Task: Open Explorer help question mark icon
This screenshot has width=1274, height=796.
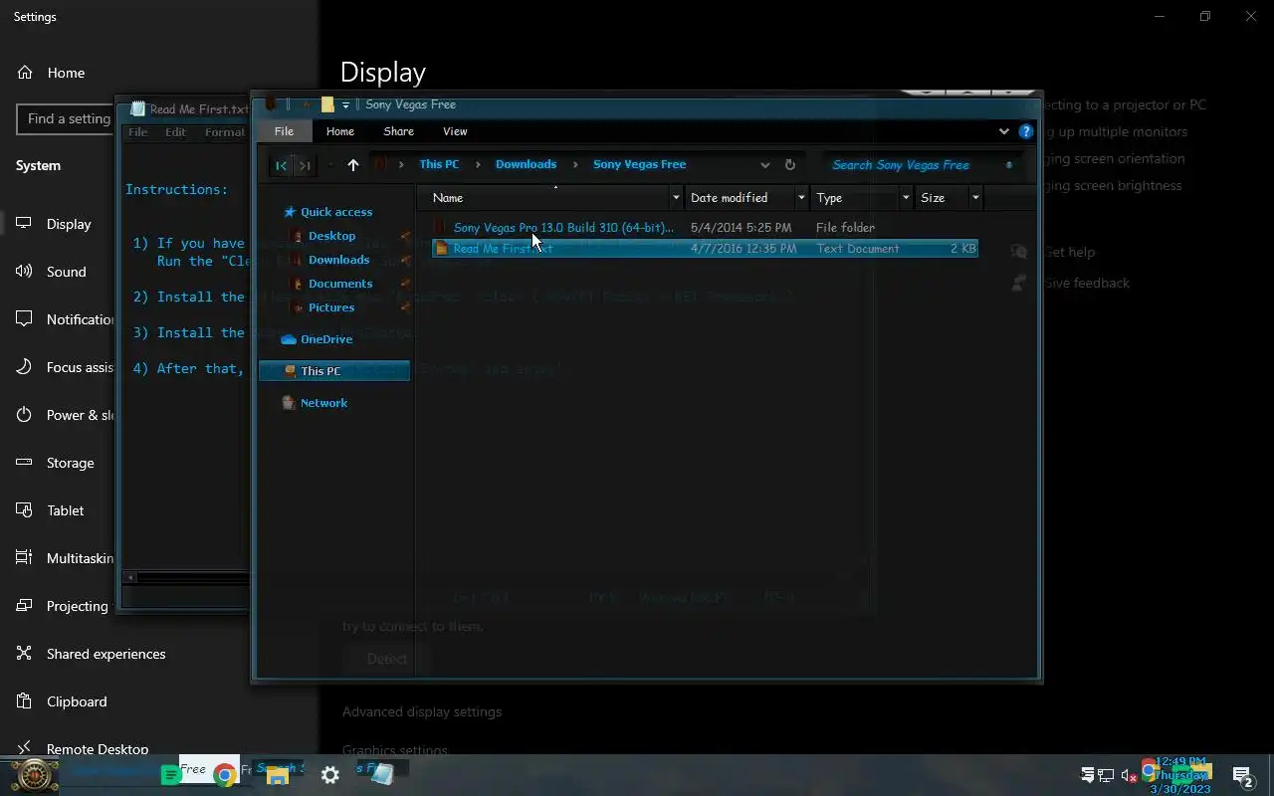Action: 1026,131
